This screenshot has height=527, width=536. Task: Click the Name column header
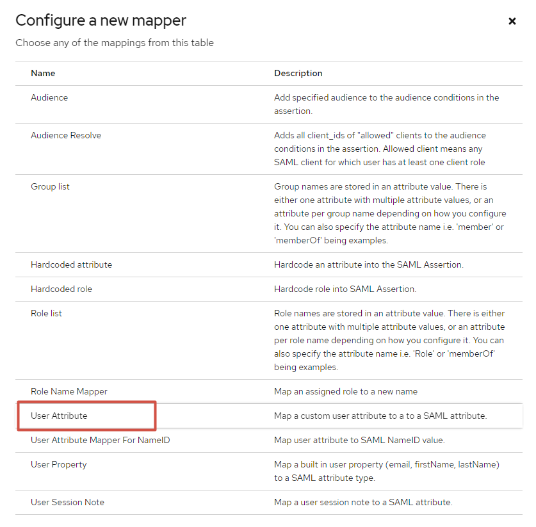43,73
